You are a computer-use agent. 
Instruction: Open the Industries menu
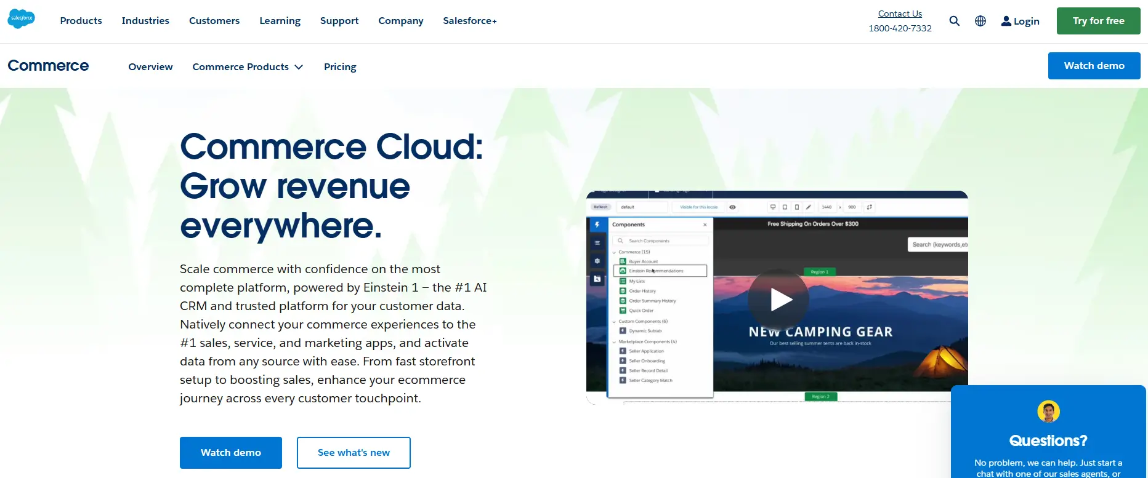click(x=145, y=21)
